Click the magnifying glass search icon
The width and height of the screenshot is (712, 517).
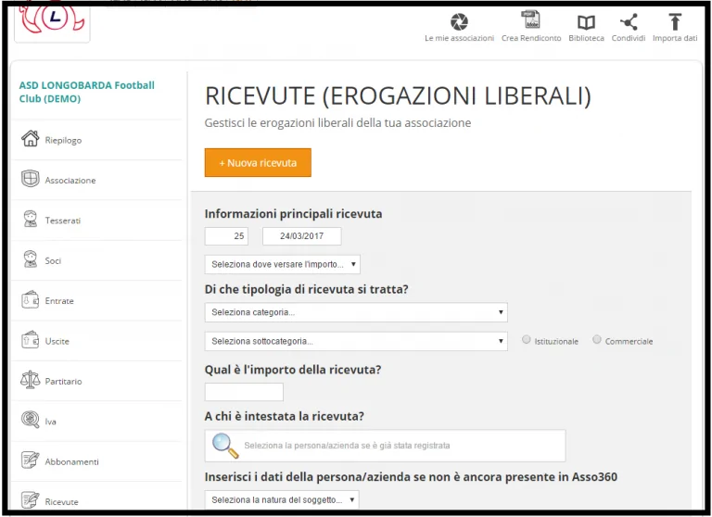(x=225, y=446)
